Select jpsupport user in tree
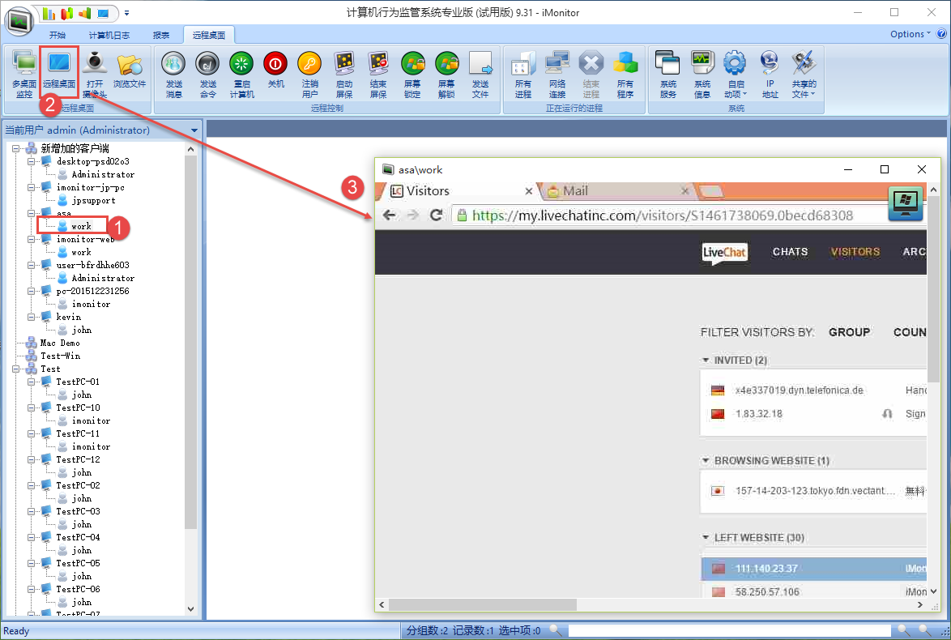This screenshot has height=640, width=951. coord(93,201)
